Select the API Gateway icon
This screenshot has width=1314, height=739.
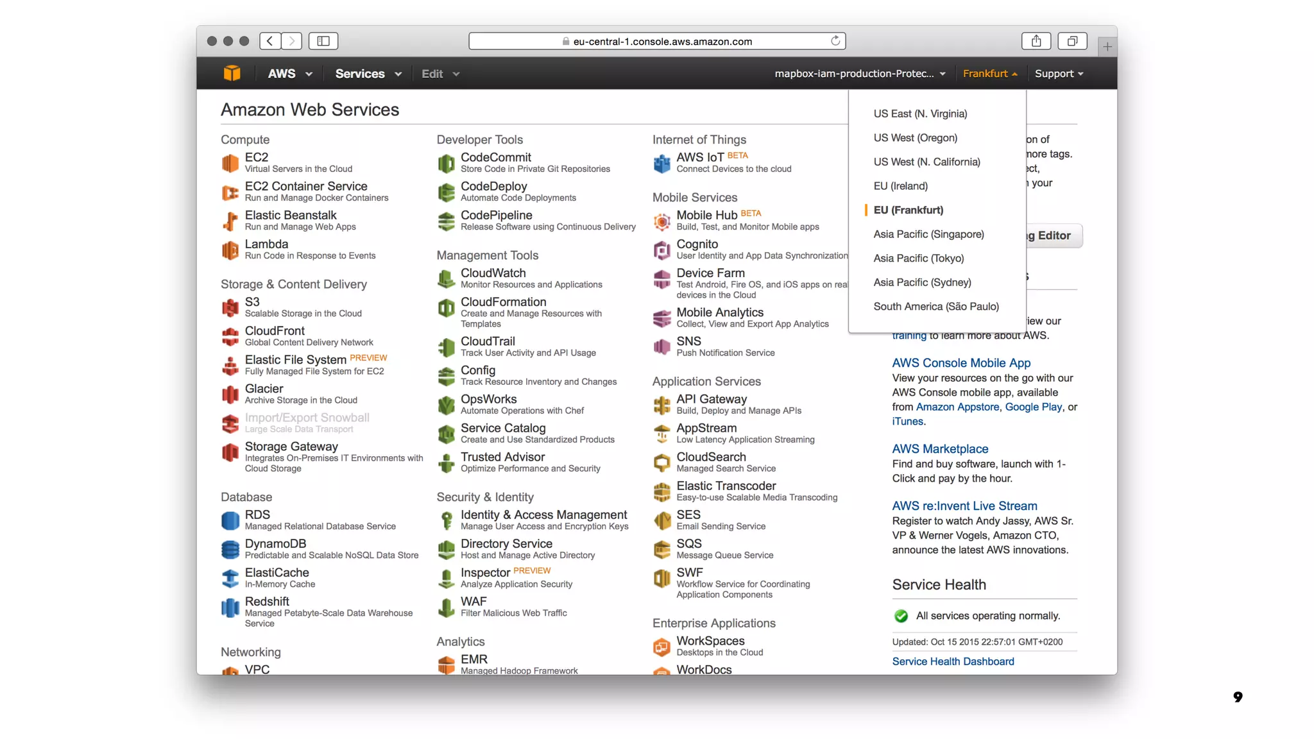661,405
